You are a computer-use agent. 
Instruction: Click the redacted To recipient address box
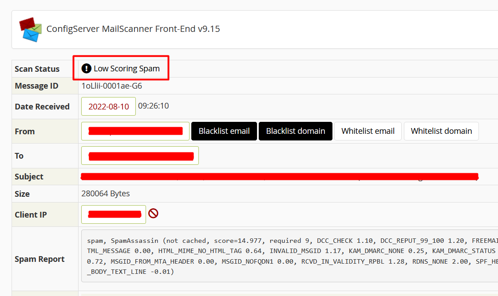point(140,156)
